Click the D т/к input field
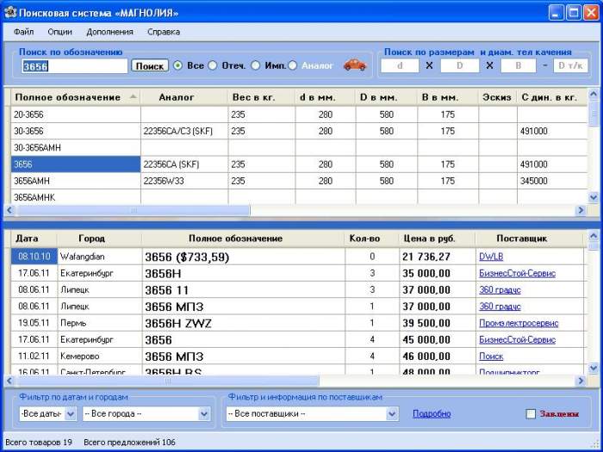The width and height of the screenshot is (603, 452). (570, 65)
